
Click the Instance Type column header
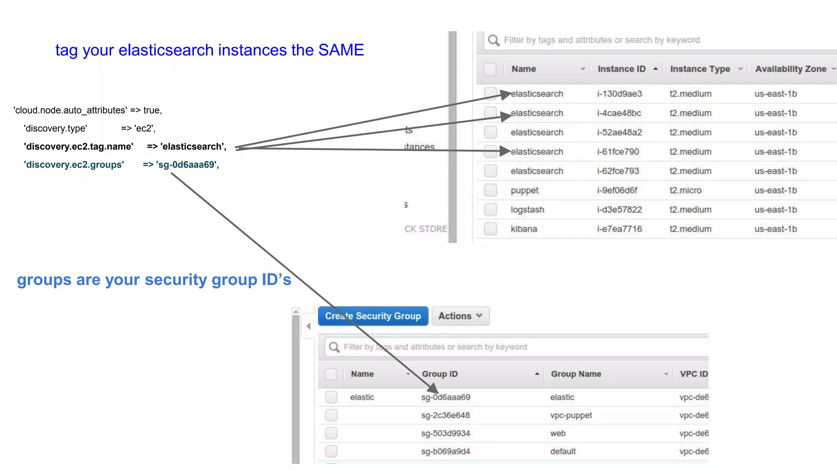(700, 69)
